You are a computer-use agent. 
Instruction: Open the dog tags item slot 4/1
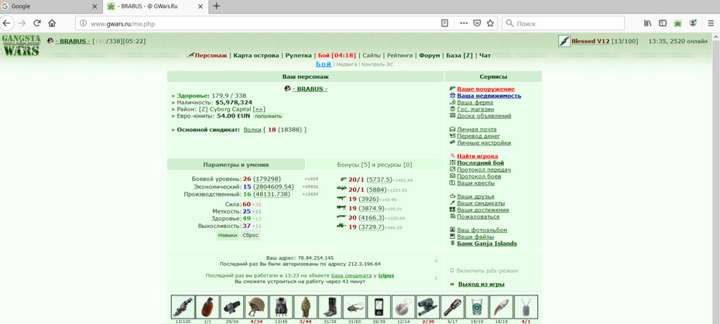point(526,306)
